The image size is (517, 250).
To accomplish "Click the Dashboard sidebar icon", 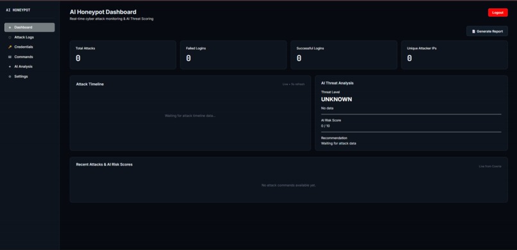I will click(10, 27).
